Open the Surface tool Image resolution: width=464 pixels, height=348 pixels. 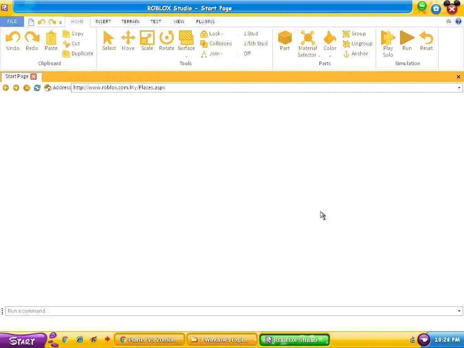pos(186,44)
